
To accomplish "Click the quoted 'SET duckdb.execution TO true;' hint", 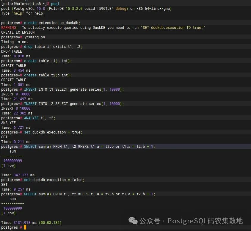I will (x=173, y=28).
